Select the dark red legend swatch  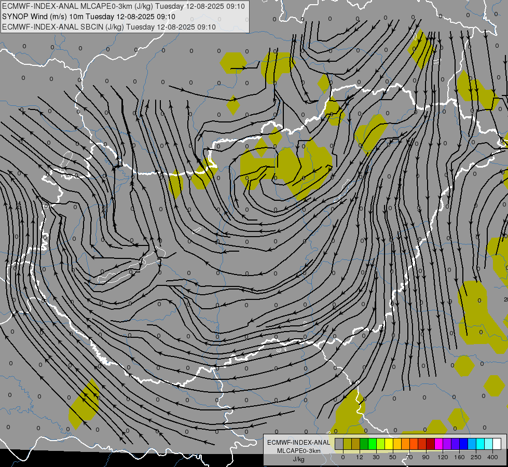coord(431,444)
